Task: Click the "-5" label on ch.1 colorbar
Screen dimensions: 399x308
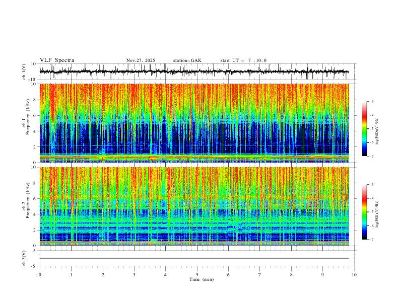Action: (x=372, y=129)
